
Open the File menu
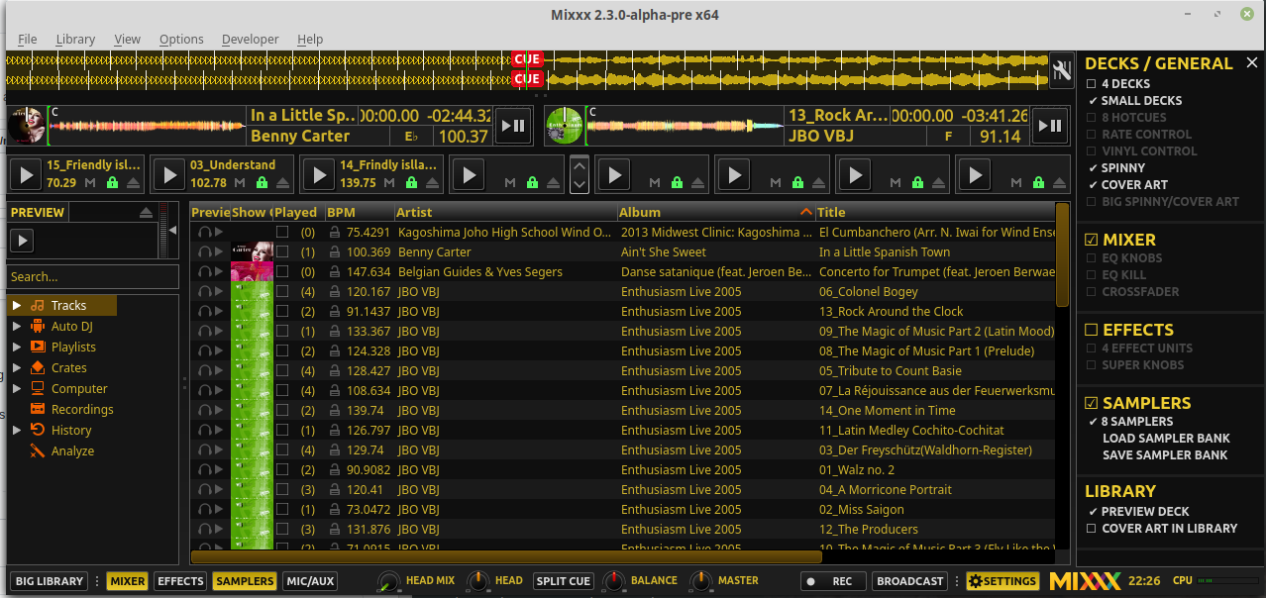(x=27, y=39)
